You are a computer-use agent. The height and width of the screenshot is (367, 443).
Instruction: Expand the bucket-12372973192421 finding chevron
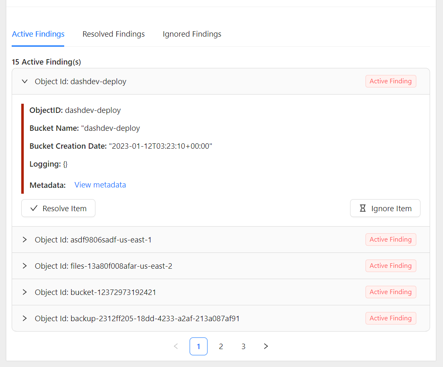pyautogui.click(x=25, y=292)
